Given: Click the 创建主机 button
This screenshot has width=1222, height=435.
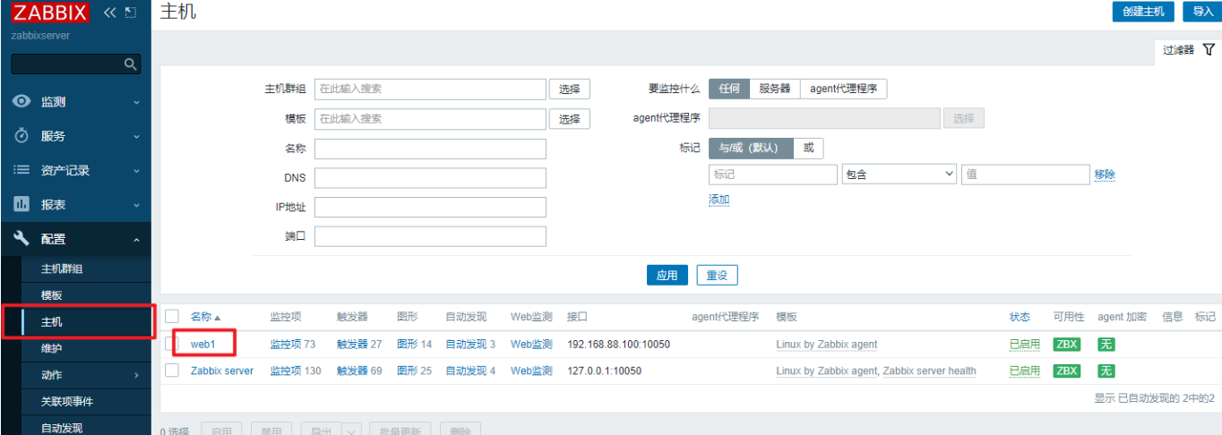Looking at the screenshot, I should coord(1142,12).
